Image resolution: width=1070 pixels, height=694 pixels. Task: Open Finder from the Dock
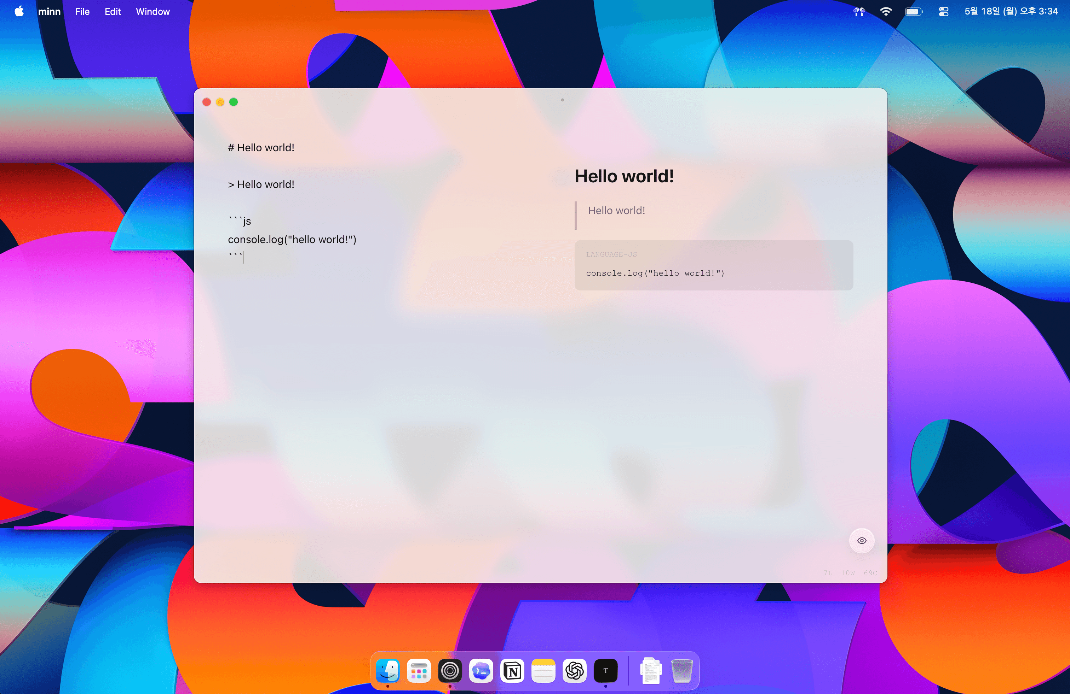point(387,671)
